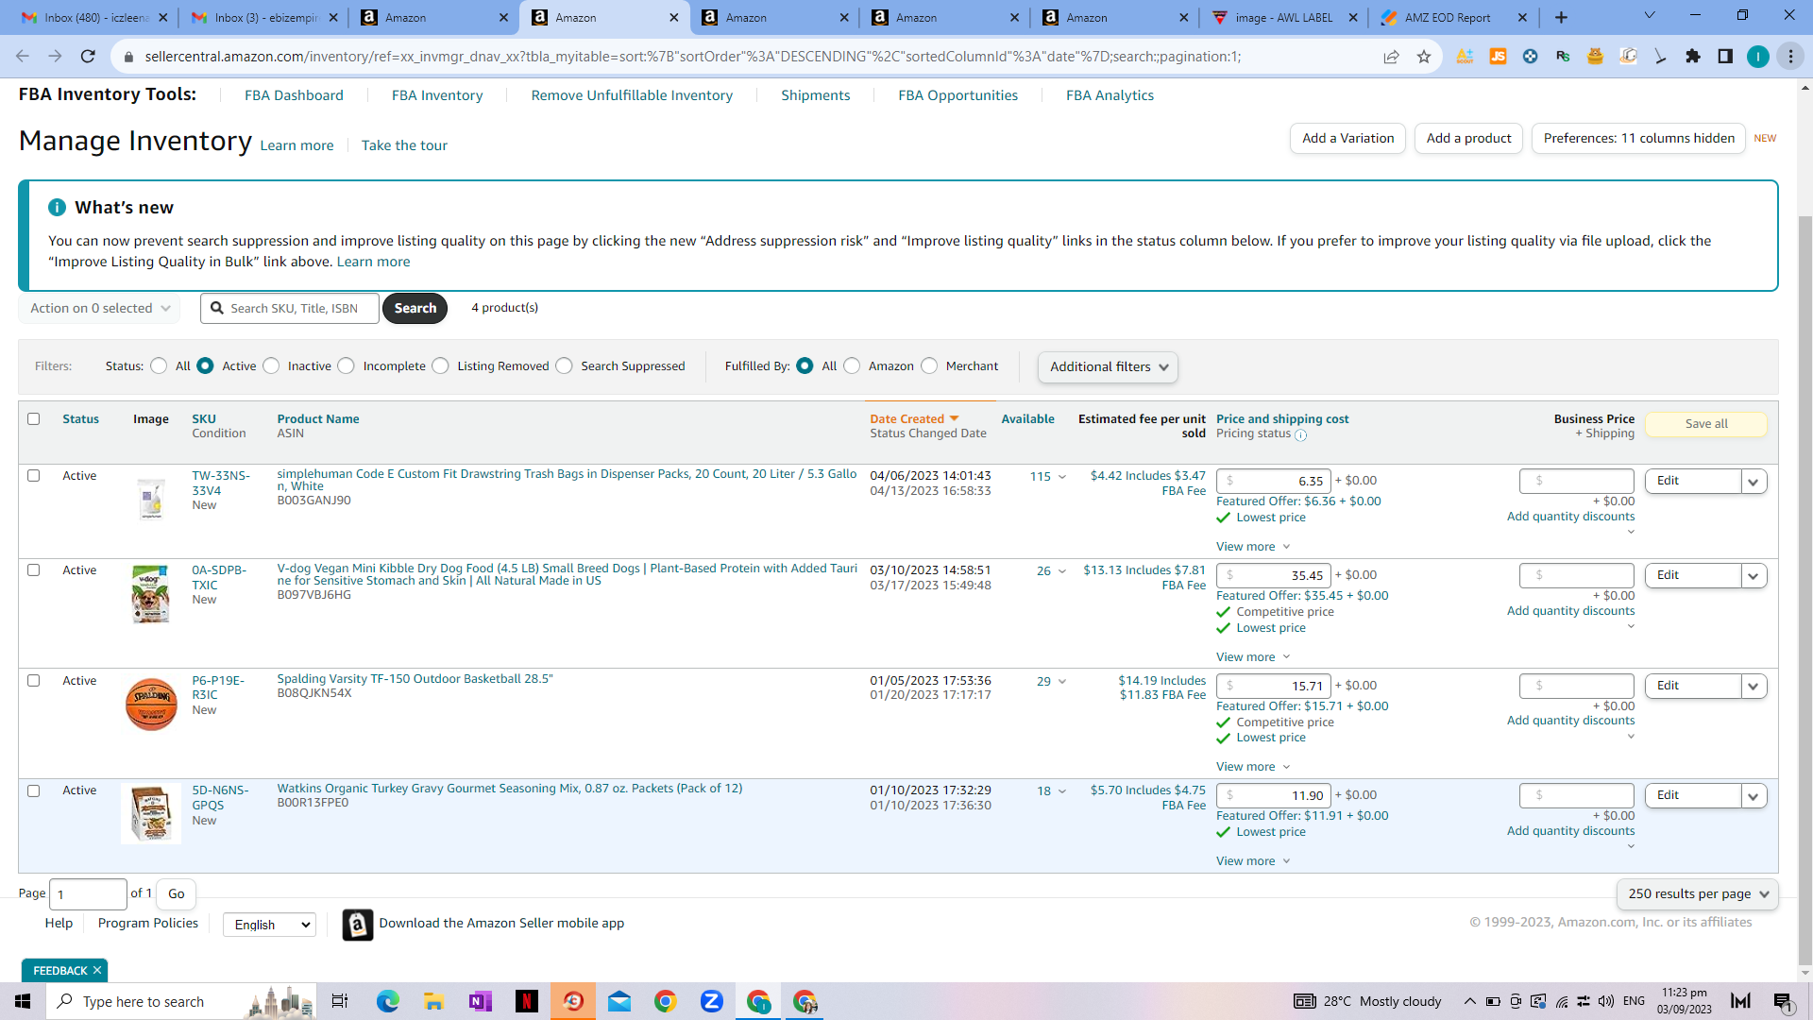Open the Spalding basketball product image
This screenshot has height=1020, width=1813.
(x=151, y=704)
